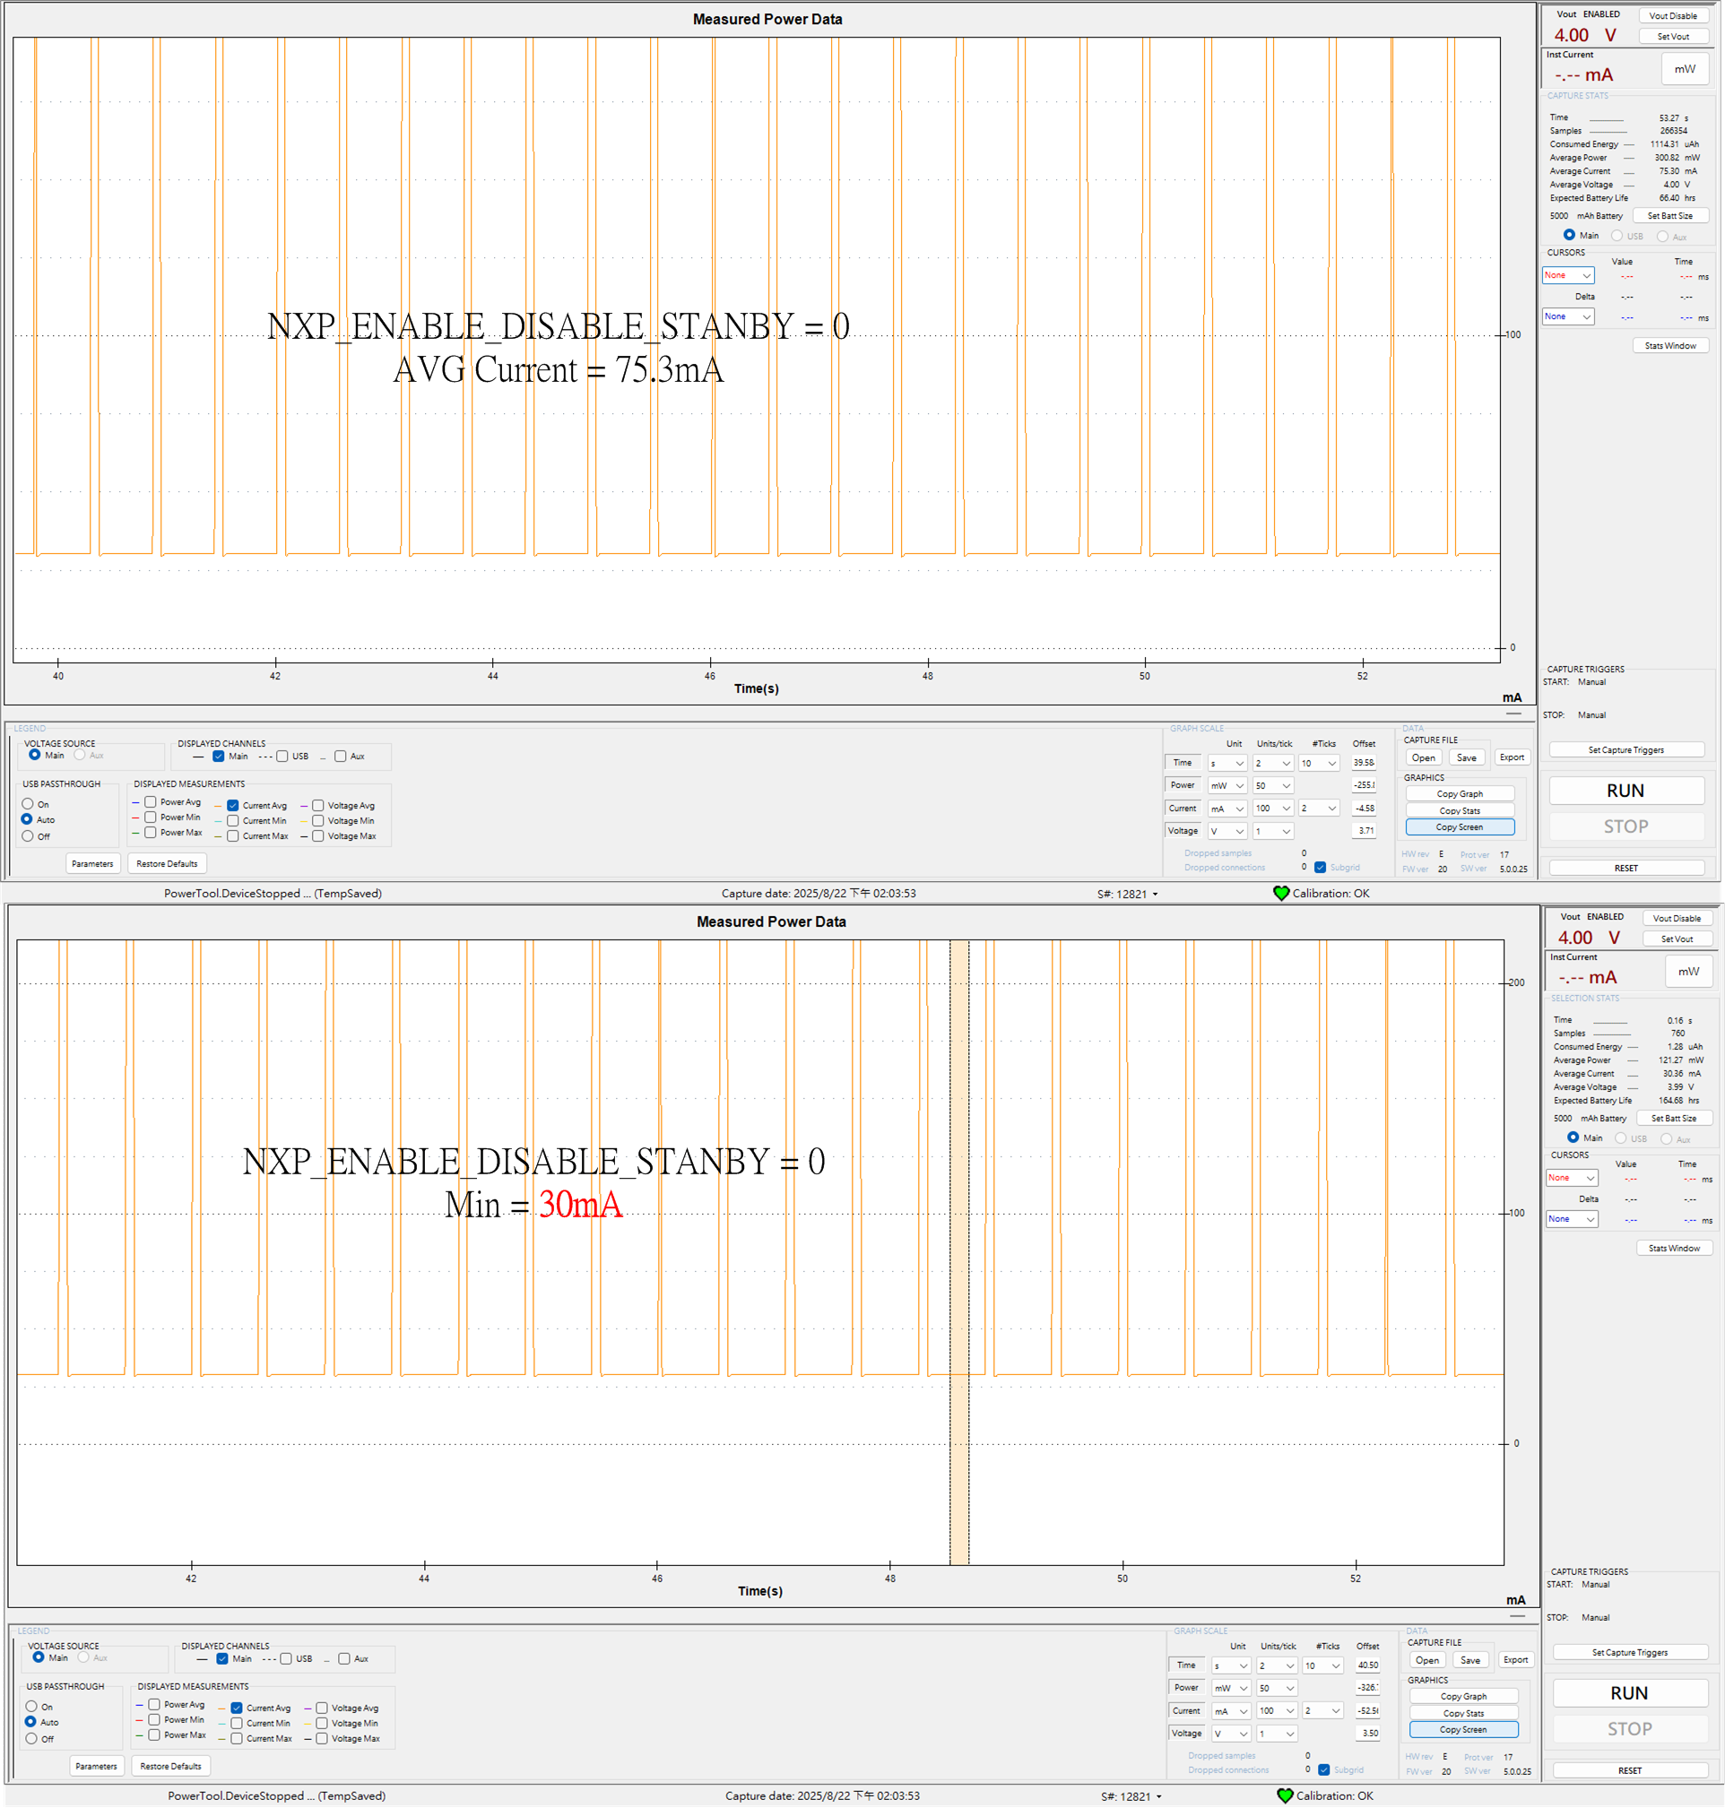Click the mA legend dash under the upper graph
The width and height of the screenshot is (1725, 1808).
coord(1513,714)
